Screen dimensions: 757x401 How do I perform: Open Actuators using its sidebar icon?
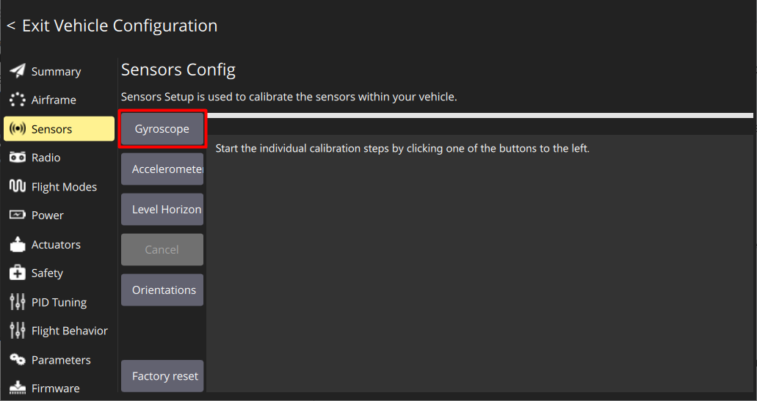[18, 244]
